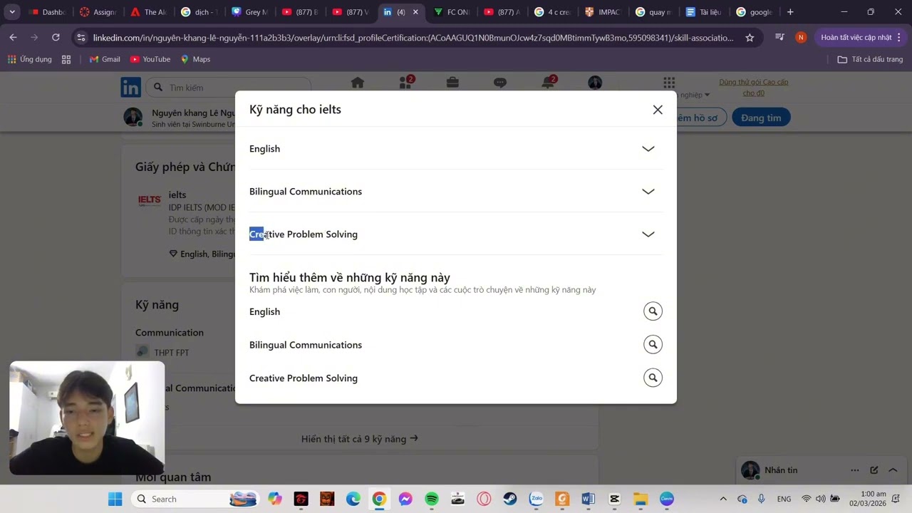Switch to the Assignment browser tab

pyautogui.click(x=98, y=12)
